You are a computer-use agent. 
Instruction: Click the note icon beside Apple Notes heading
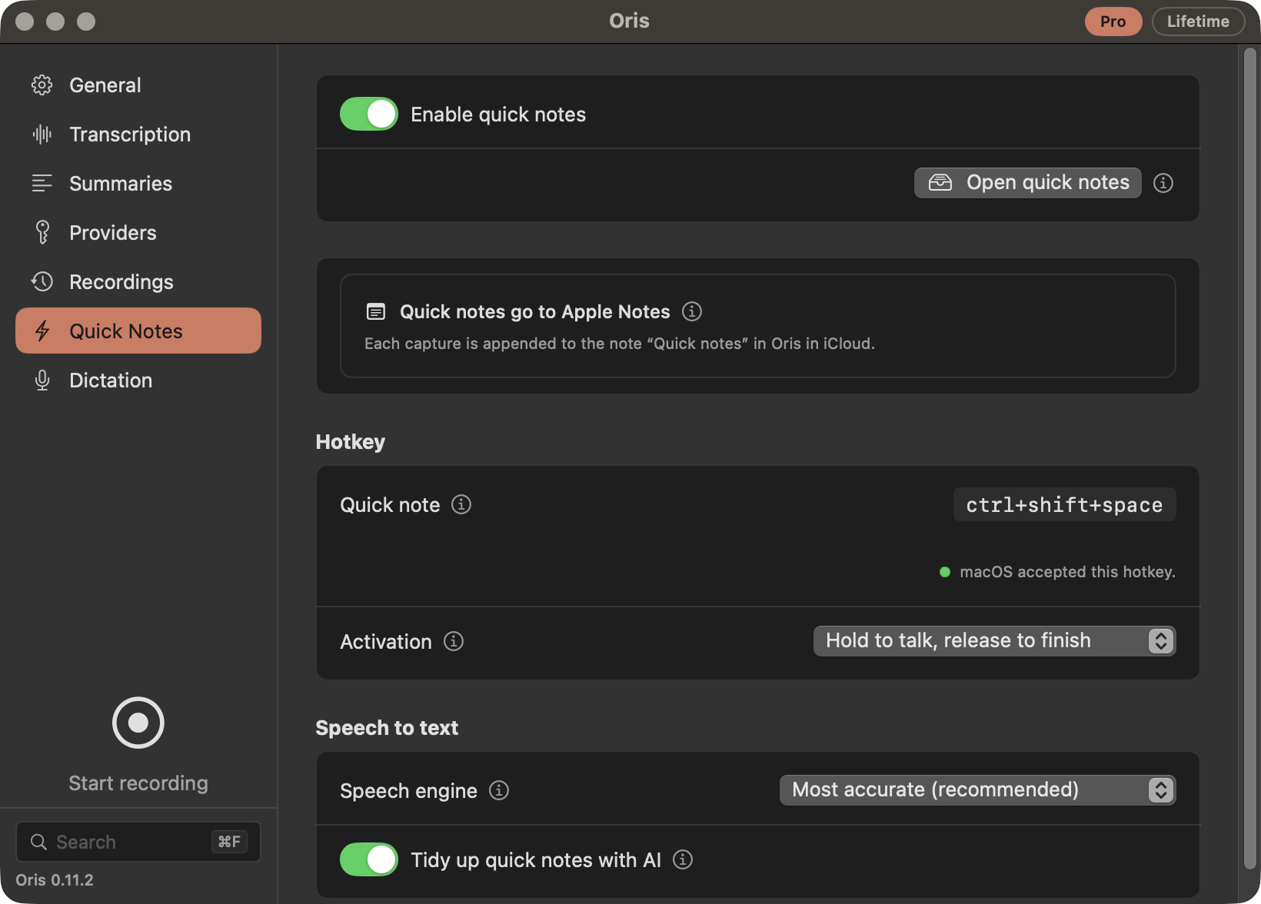tap(376, 311)
